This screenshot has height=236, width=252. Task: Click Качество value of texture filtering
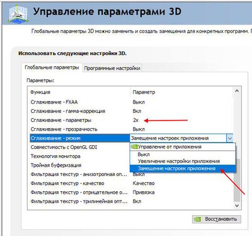(144, 184)
